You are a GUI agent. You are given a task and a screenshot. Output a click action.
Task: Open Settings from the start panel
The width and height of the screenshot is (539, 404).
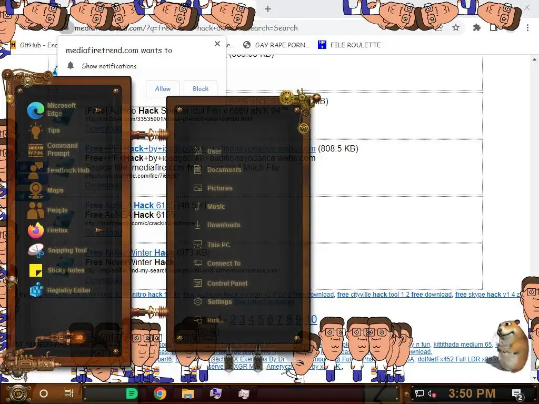[x=213, y=301]
